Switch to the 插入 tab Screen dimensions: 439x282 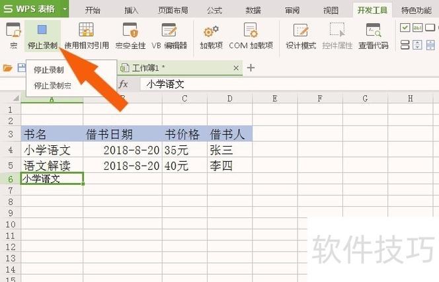tap(132, 11)
